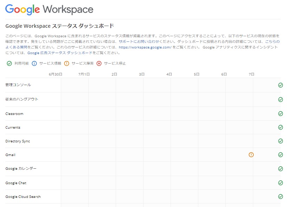Click the green status check for Google Cloud Search

[280, 196]
